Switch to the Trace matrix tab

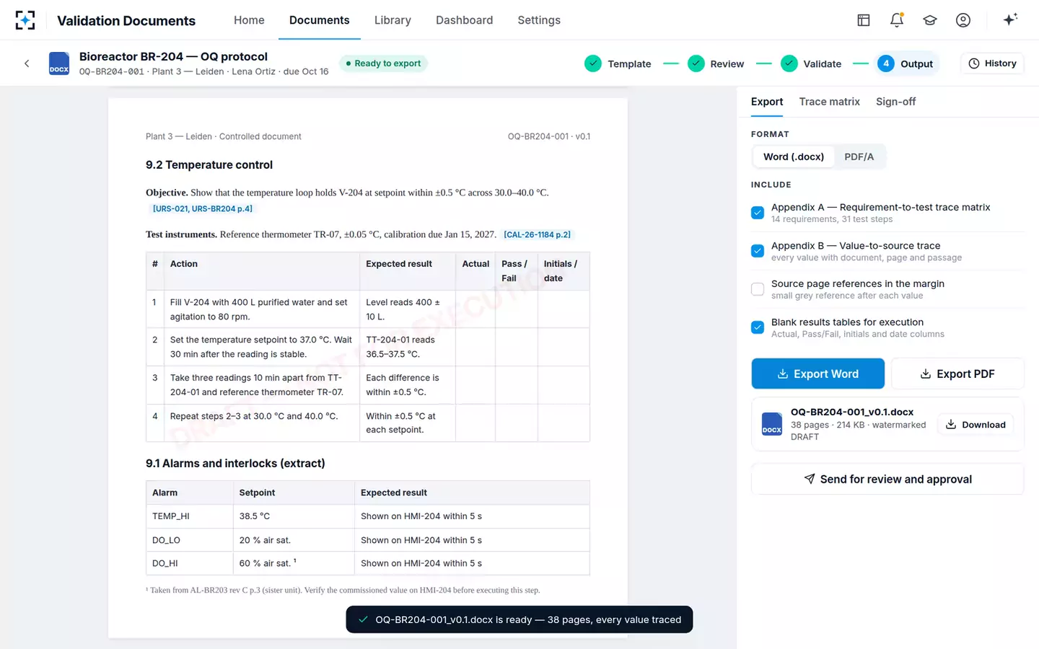[829, 102]
